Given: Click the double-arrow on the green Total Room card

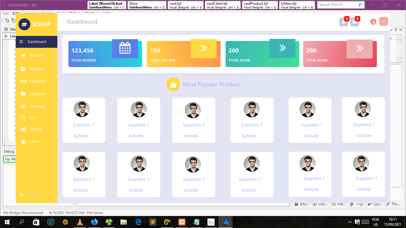Looking at the screenshot, I should tap(282, 48).
